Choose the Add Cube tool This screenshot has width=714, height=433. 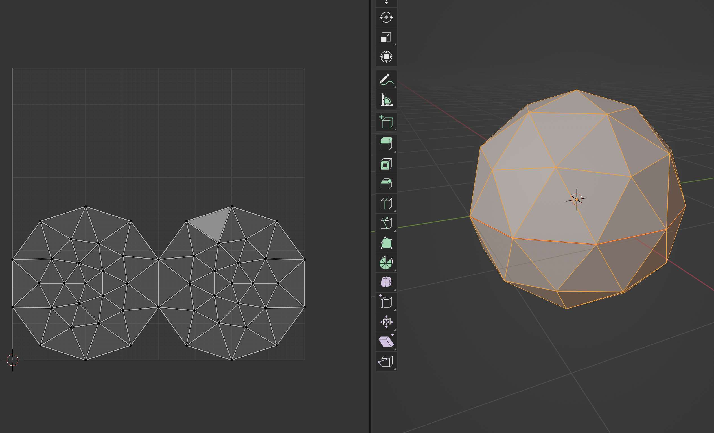(386, 122)
